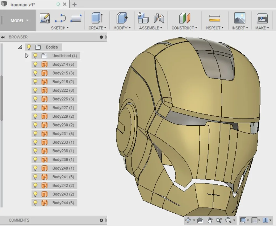This screenshot has height=226, width=276.
Task: Select the Press Pull modify icon
Action: (122, 18)
